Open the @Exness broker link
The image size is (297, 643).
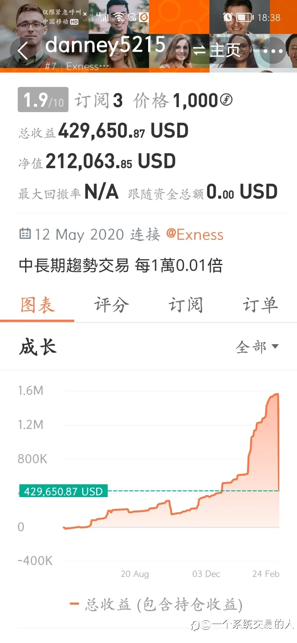point(195,235)
